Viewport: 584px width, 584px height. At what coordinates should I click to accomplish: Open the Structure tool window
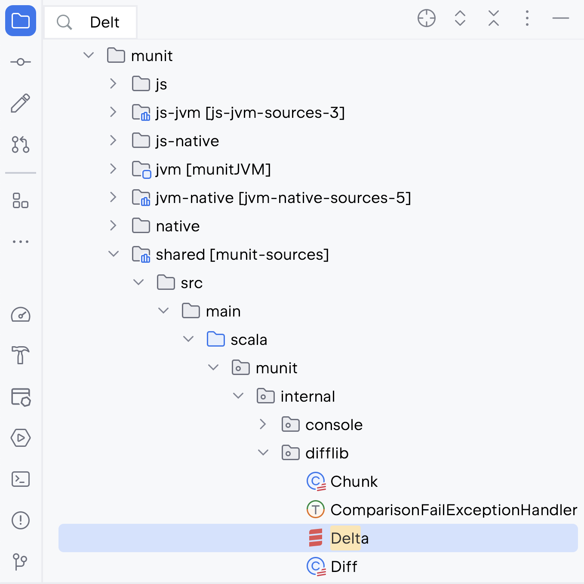click(x=21, y=200)
